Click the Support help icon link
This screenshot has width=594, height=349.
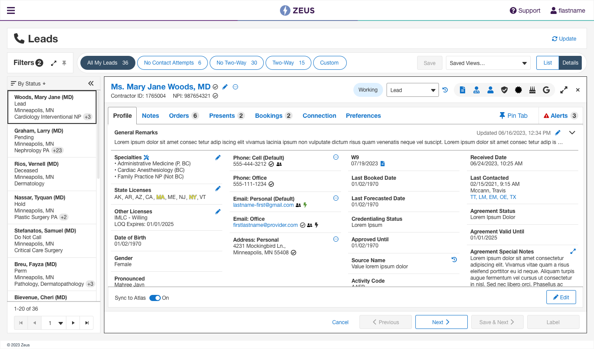(525, 10)
